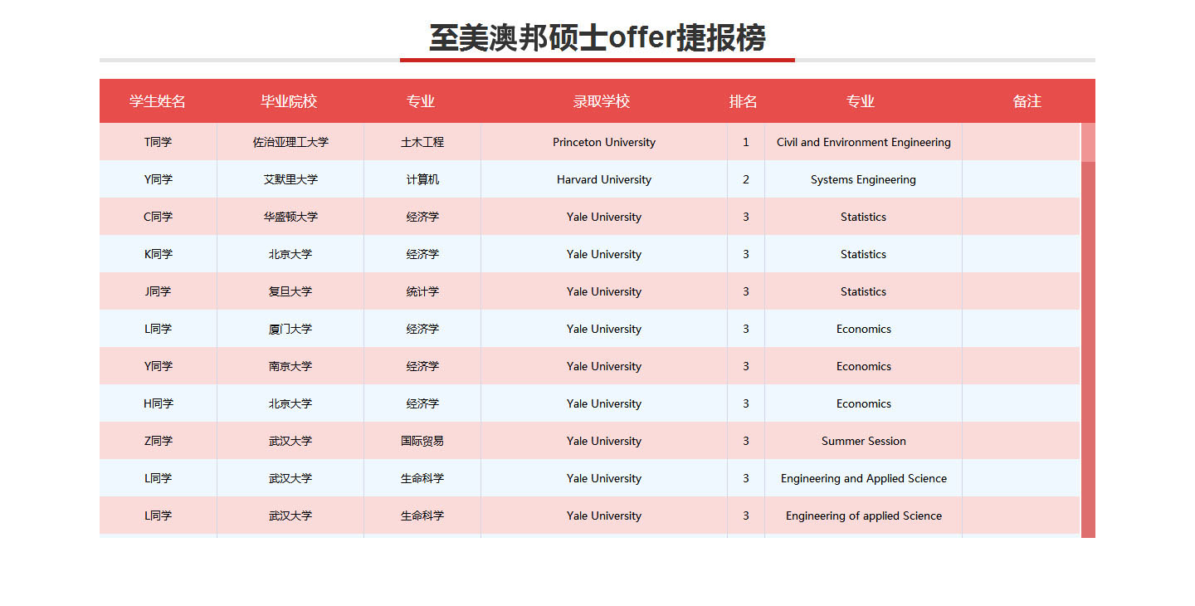This screenshot has width=1195, height=606.
Task: Click Economics in the H同学 row
Action: click(x=864, y=403)
